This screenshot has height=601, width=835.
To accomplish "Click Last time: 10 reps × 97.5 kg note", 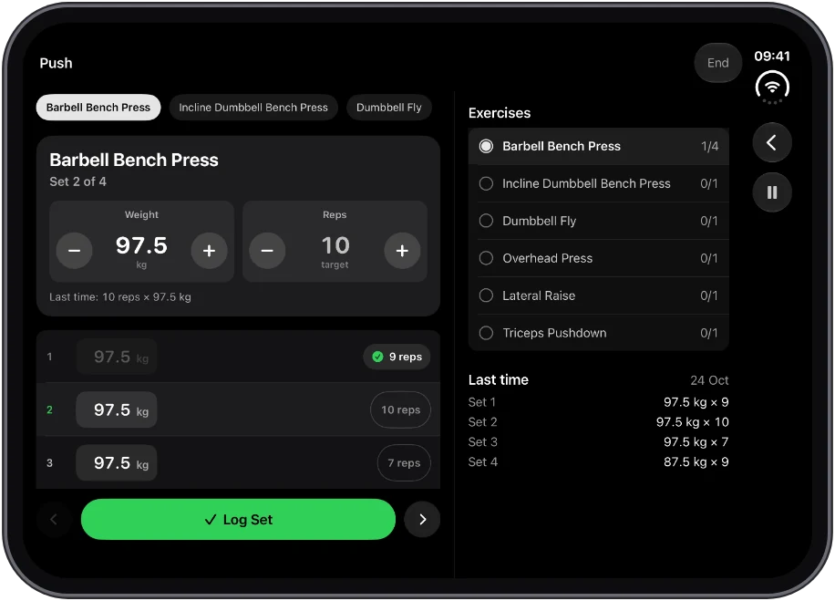I will coord(120,297).
